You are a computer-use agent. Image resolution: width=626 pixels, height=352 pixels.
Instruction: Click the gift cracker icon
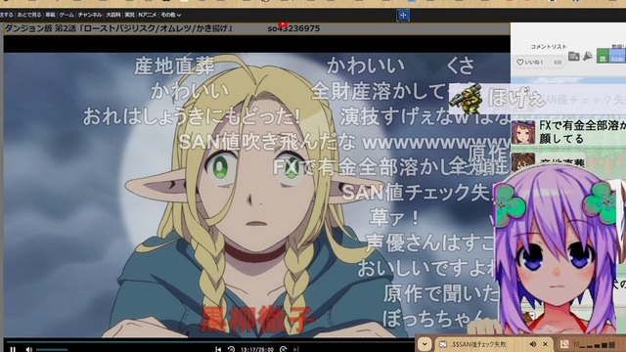pos(587,57)
